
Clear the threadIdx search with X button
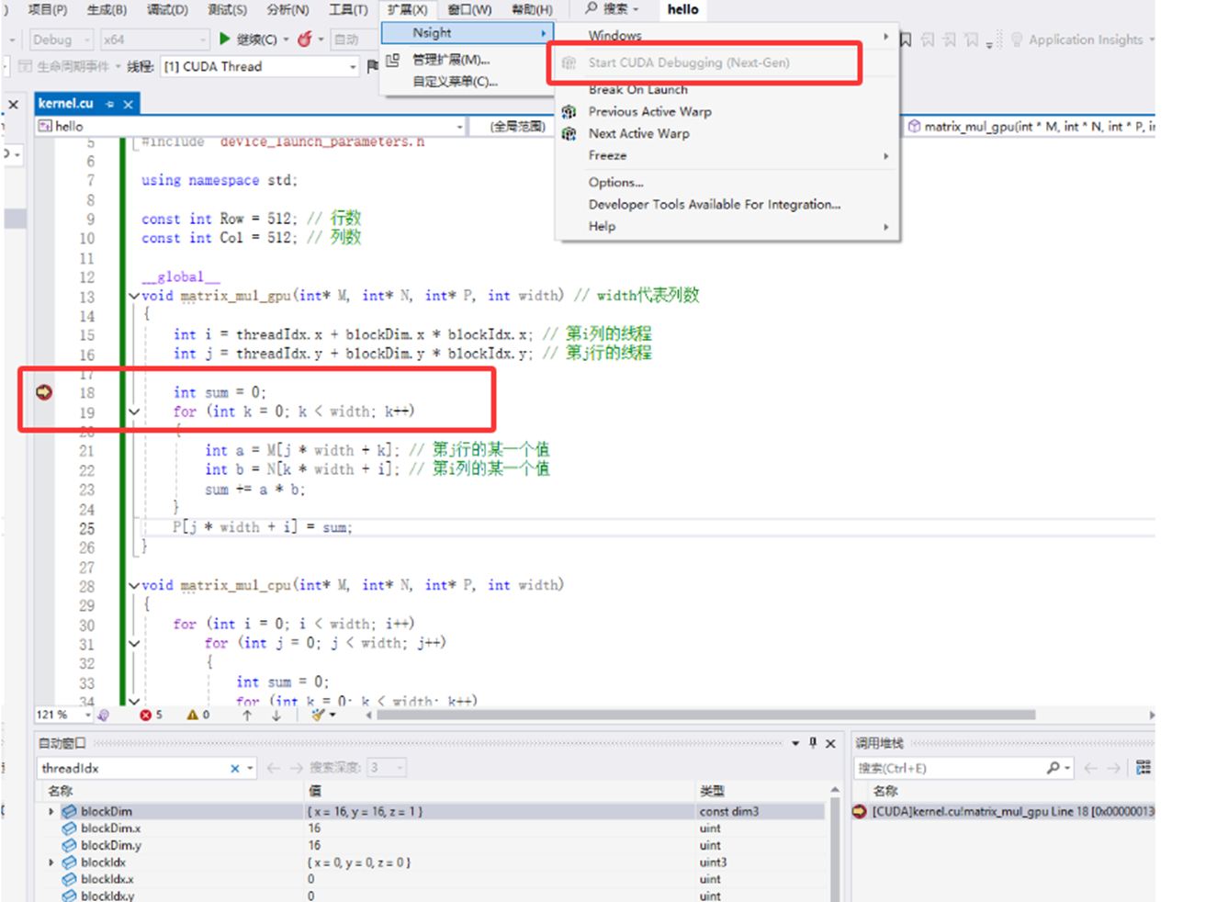(235, 768)
